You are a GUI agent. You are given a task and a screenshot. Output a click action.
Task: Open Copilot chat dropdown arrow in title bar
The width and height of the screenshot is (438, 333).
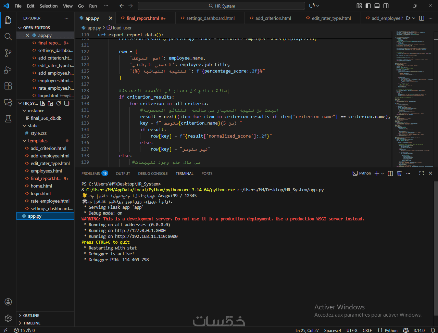click(318, 6)
